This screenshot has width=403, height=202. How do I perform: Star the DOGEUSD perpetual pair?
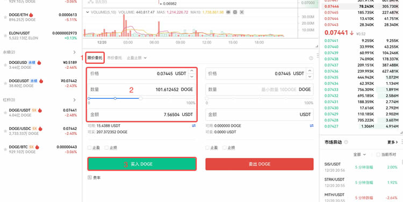pyautogui.click(x=5, y=65)
